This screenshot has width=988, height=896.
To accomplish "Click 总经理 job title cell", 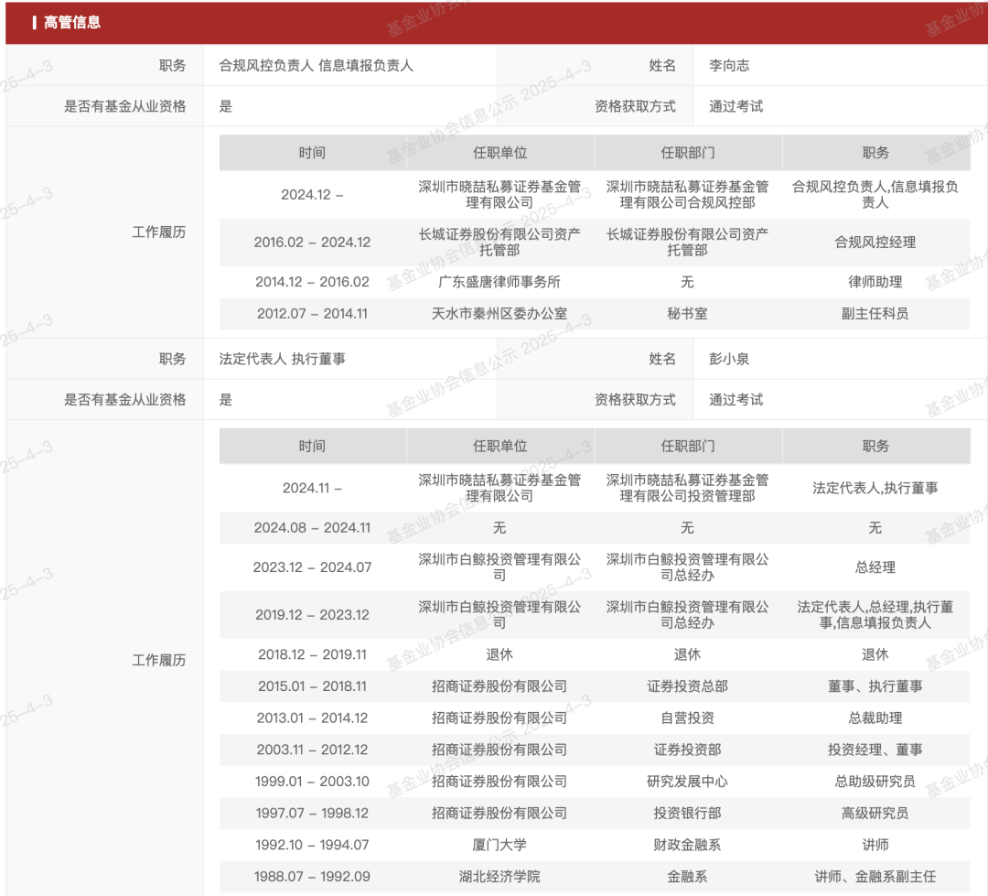I will point(875,567).
